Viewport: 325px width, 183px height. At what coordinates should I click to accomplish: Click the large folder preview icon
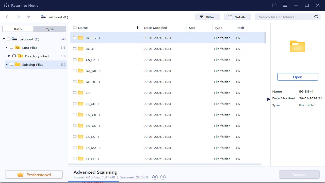[x=297, y=46]
